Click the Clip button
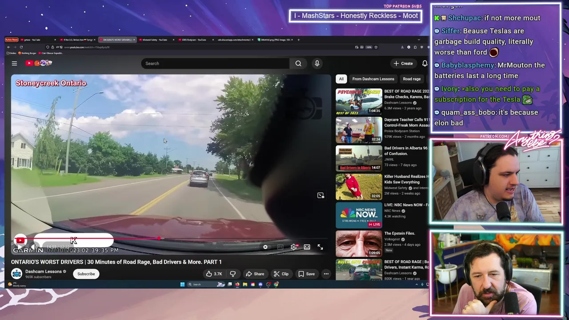569x320 pixels. coord(281,274)
